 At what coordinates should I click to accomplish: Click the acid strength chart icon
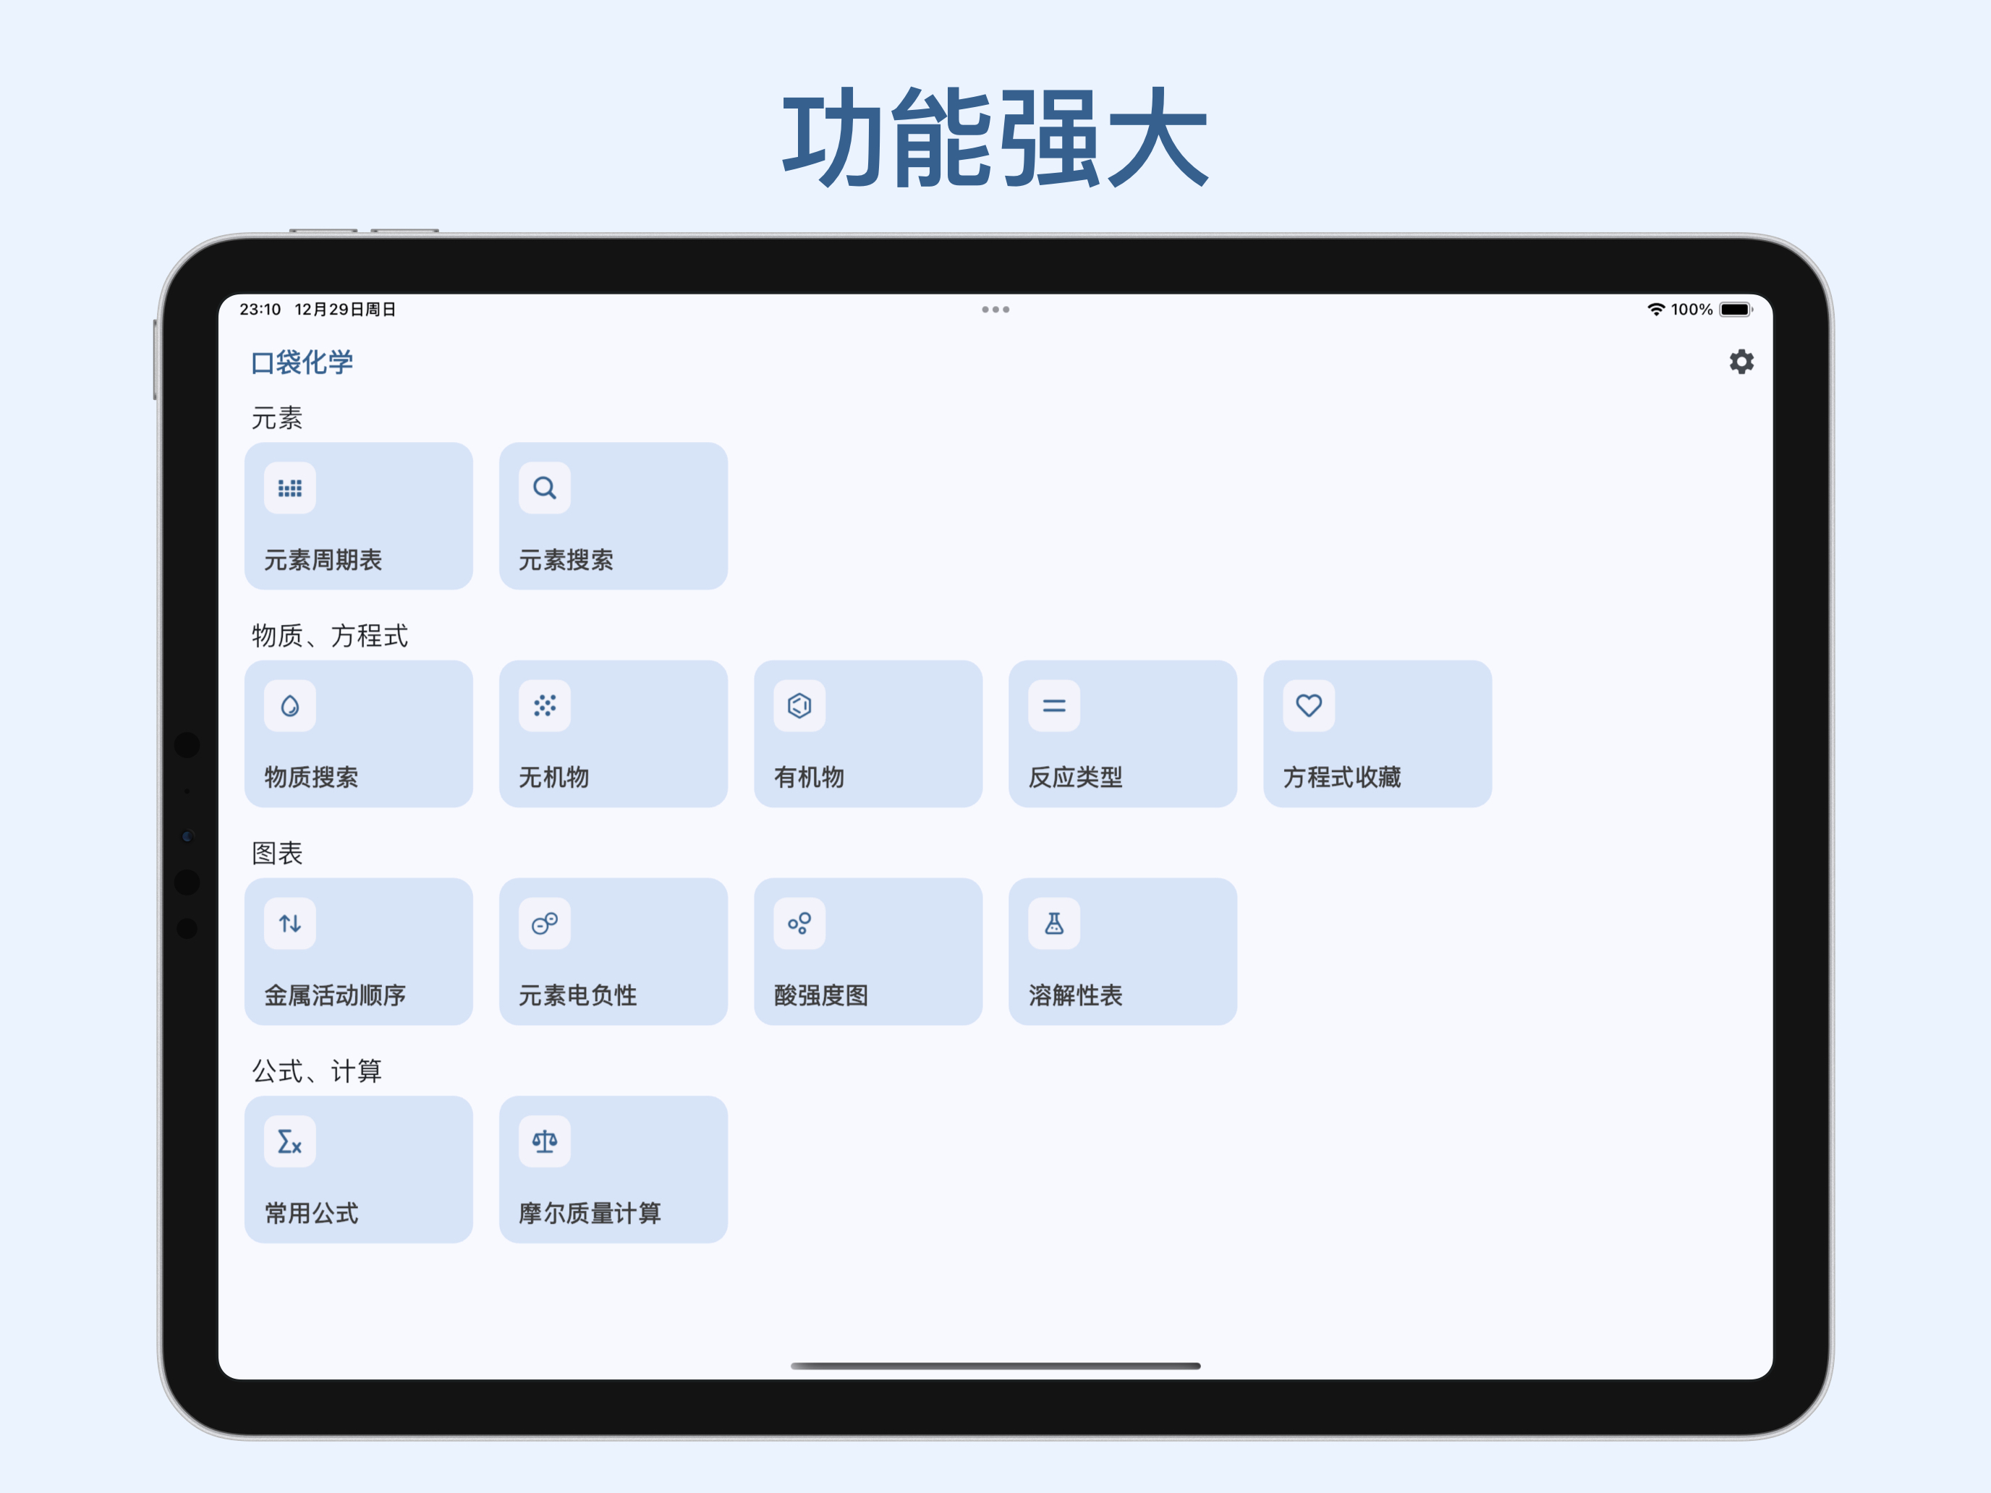point(799,924)
